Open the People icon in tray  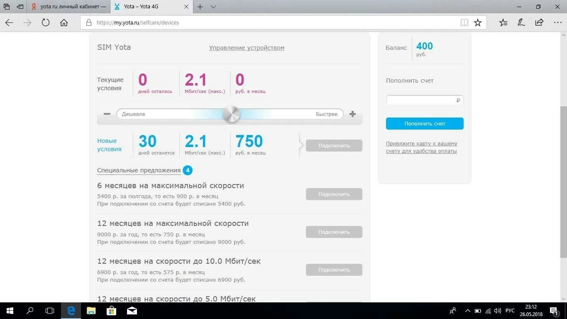point(453,311)
